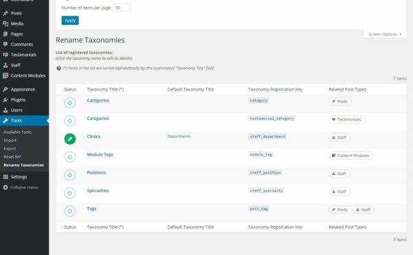This screenshot has height=255, width=413.
Task: Open the Positions taxonomy link
Action: pos(96,173)
